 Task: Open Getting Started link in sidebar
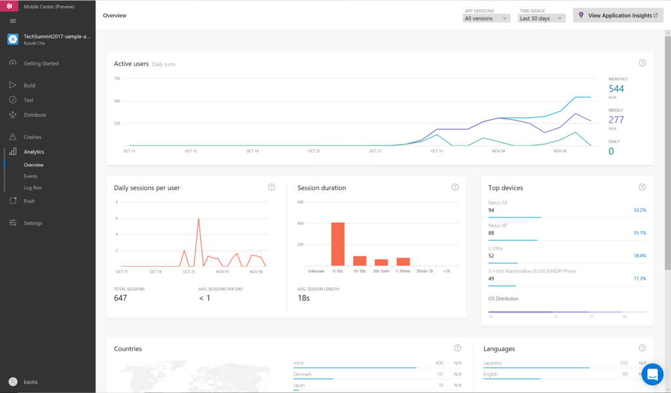(x=41, y=64)
